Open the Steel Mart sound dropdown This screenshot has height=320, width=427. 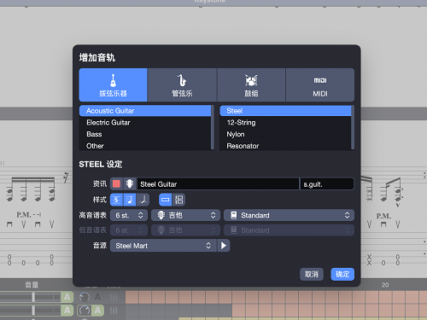pyautogui.click(x=163, y=246)
